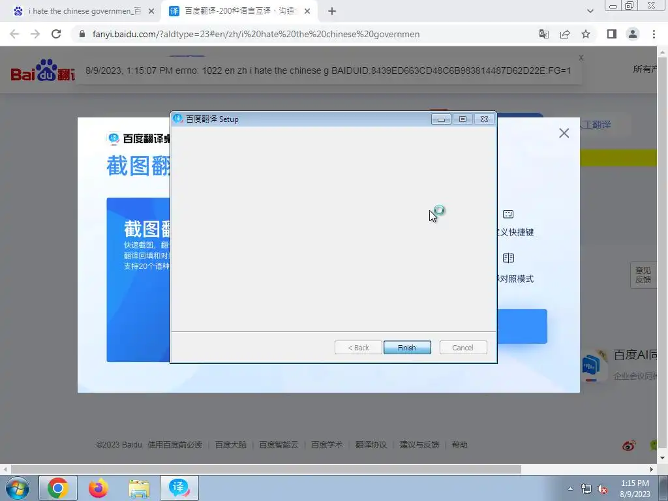
Task: Click the 百度翻译 Setup title bar icon
Action: click(178, 119)
